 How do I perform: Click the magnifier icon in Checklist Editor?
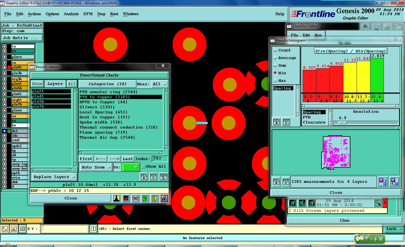[378, 203]
